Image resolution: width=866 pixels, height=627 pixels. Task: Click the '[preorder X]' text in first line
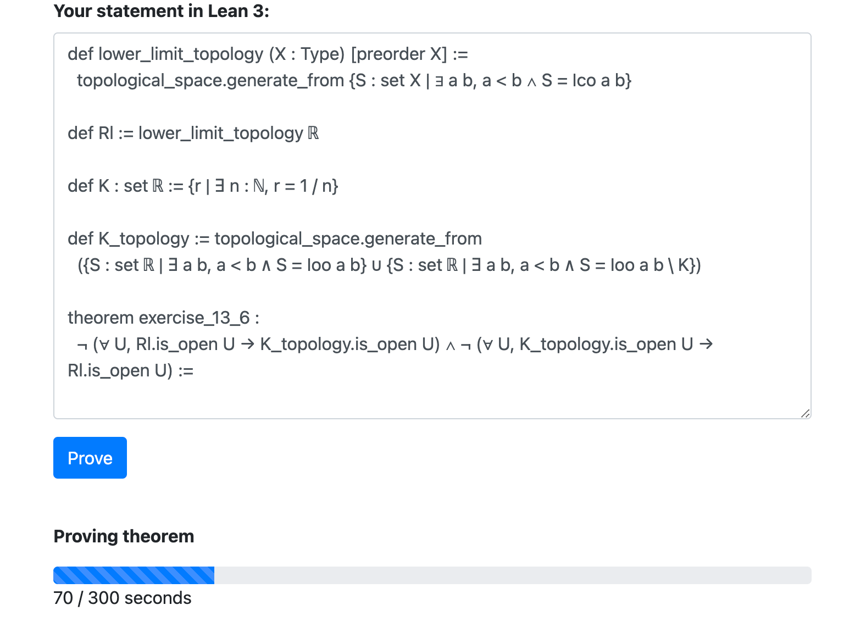coord(398,54)
